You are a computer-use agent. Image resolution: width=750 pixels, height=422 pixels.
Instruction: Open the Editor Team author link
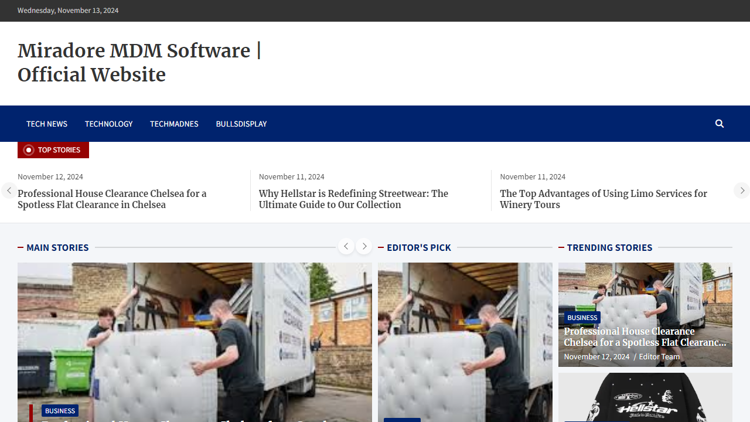pos(659,356)
